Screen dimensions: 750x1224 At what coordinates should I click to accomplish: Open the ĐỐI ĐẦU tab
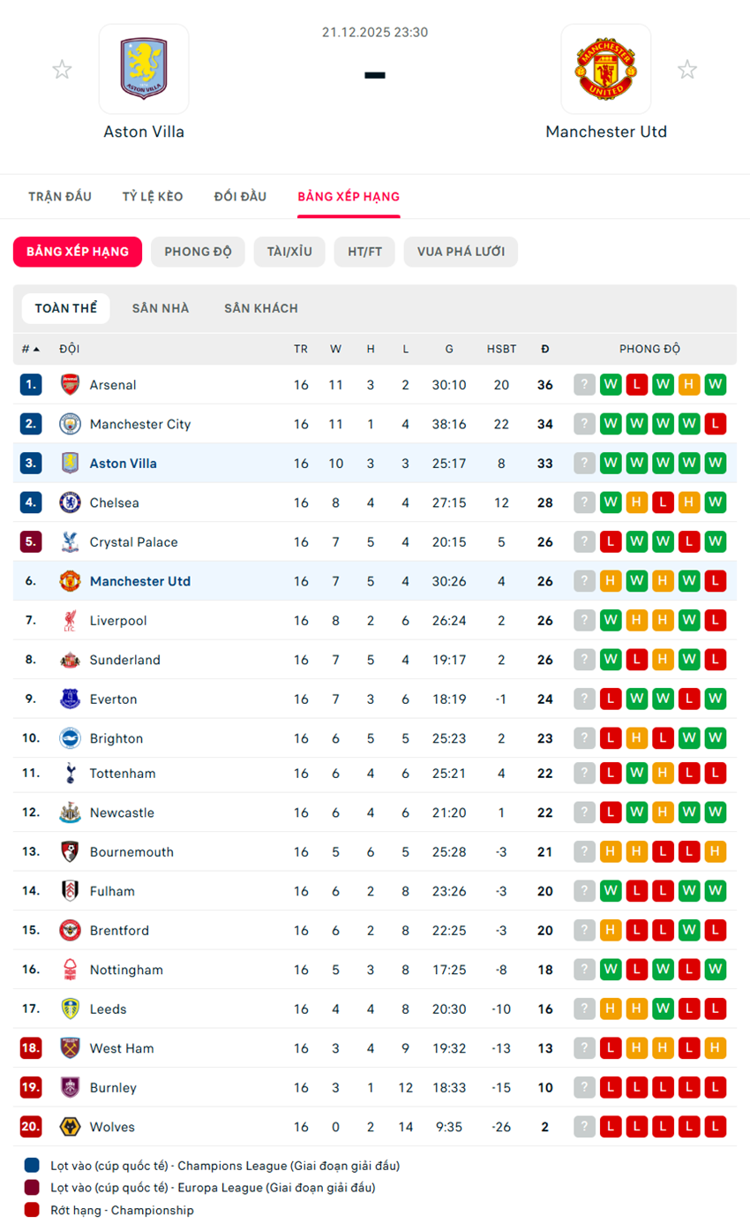(240, 197)
